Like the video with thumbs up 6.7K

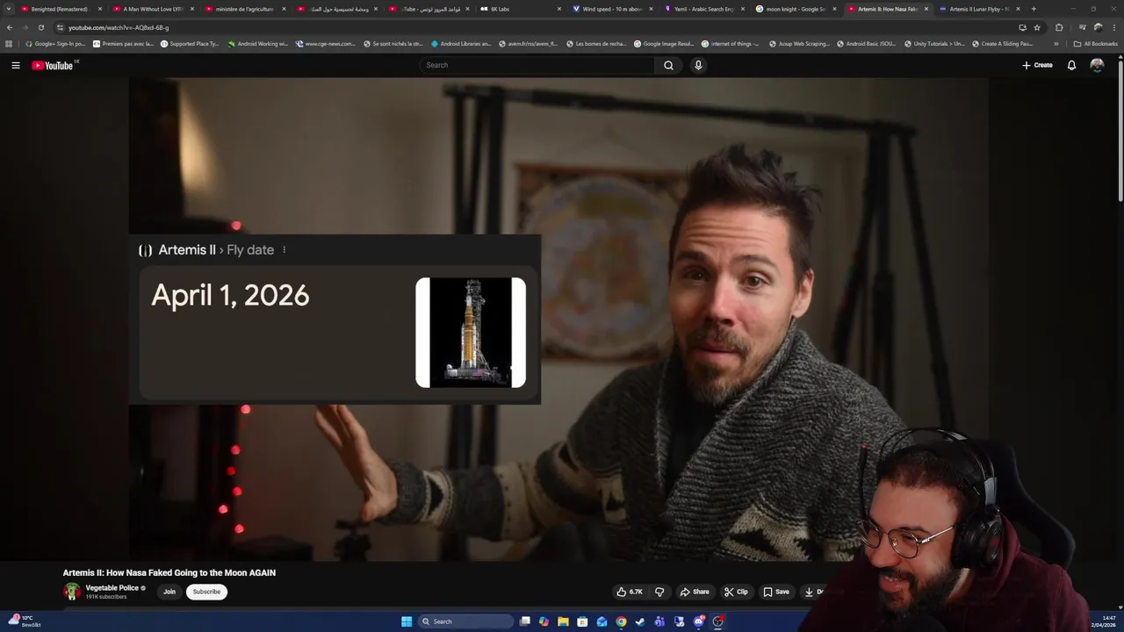coord(630,592)
